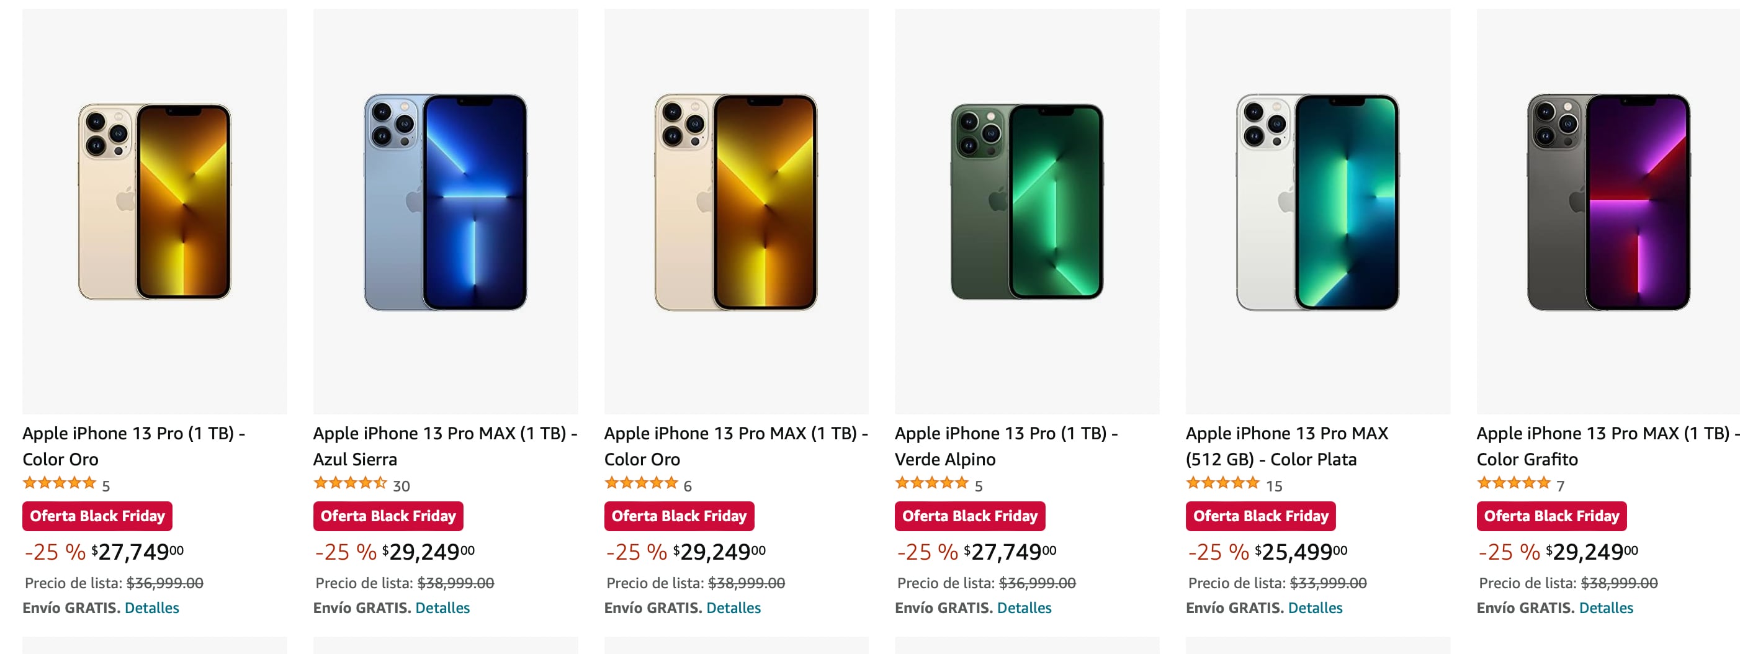Click the iPhone 13 Pro Verde Alpino title
This screenshot has height=654, width=1740.
(1006, 446)
